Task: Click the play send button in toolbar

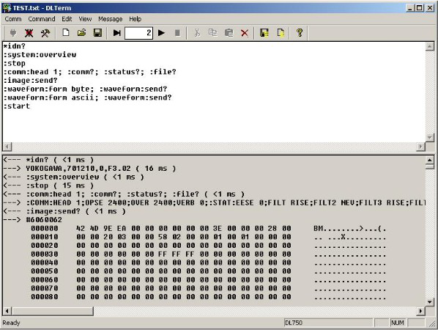Action: coord(161,33)
